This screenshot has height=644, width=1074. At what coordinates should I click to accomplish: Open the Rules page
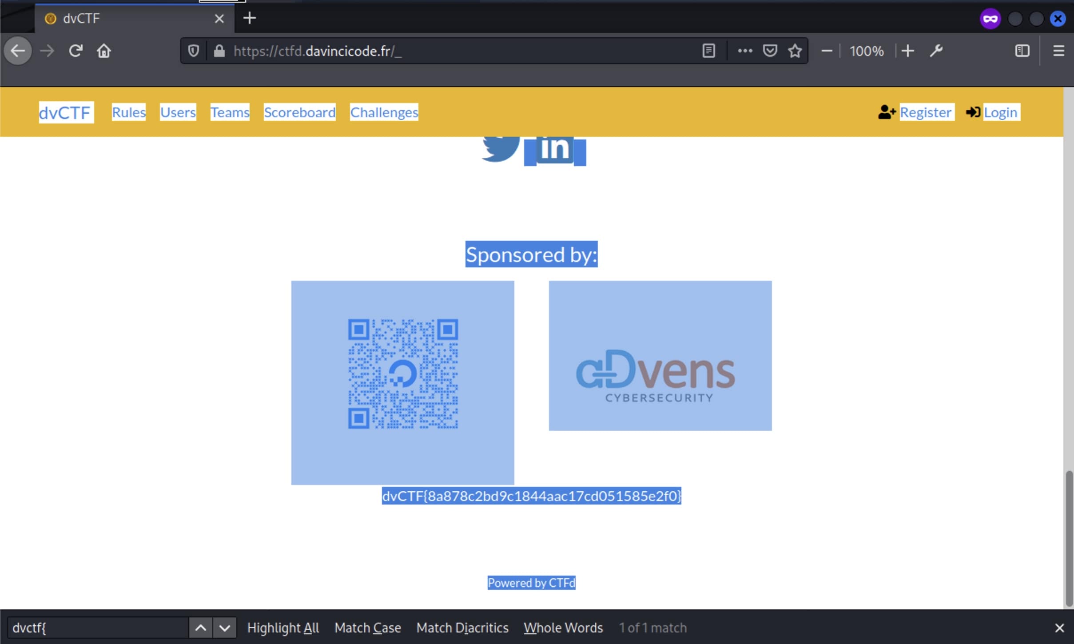click(x=128, y=112)
